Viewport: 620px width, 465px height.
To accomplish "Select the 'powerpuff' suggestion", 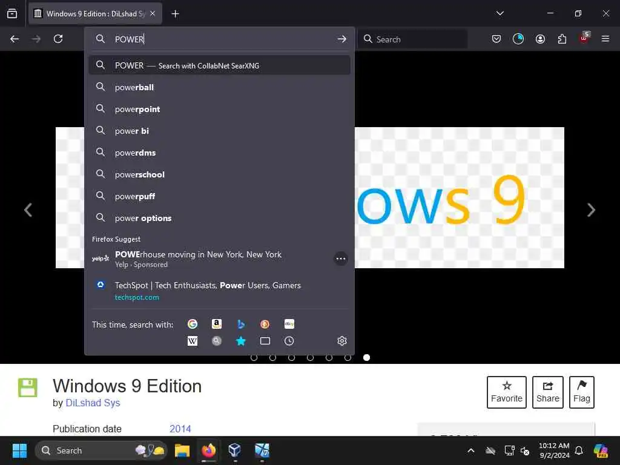I will click(x=219, y=196).
